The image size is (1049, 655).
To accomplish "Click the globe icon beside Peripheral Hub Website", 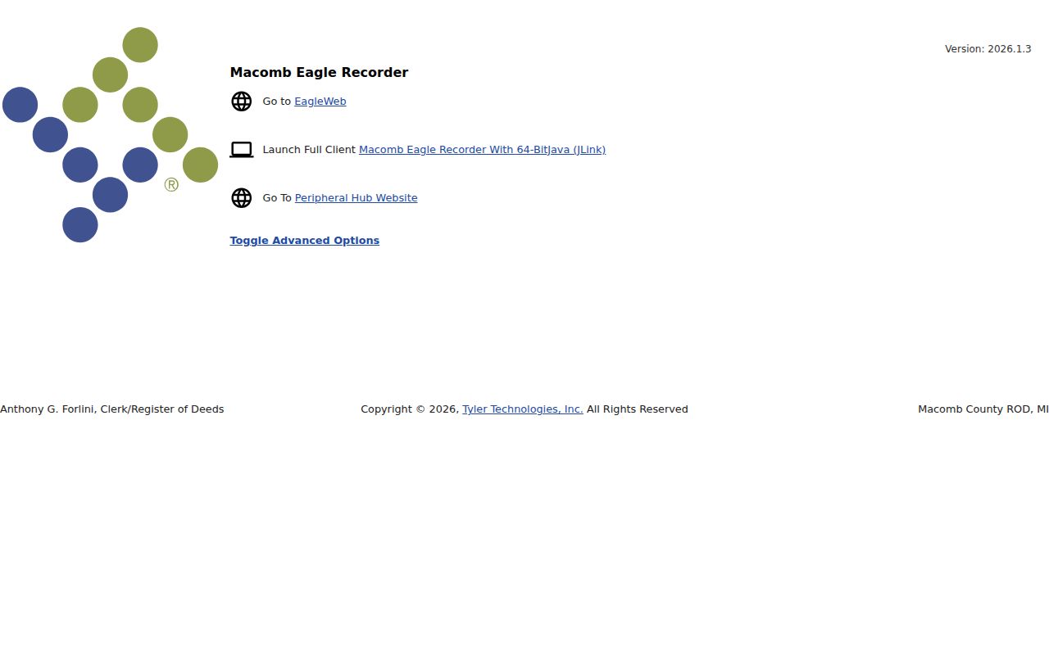I will 241,198.
